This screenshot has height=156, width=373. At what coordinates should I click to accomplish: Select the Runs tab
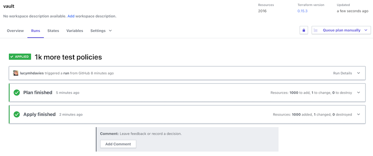point(35,31)
